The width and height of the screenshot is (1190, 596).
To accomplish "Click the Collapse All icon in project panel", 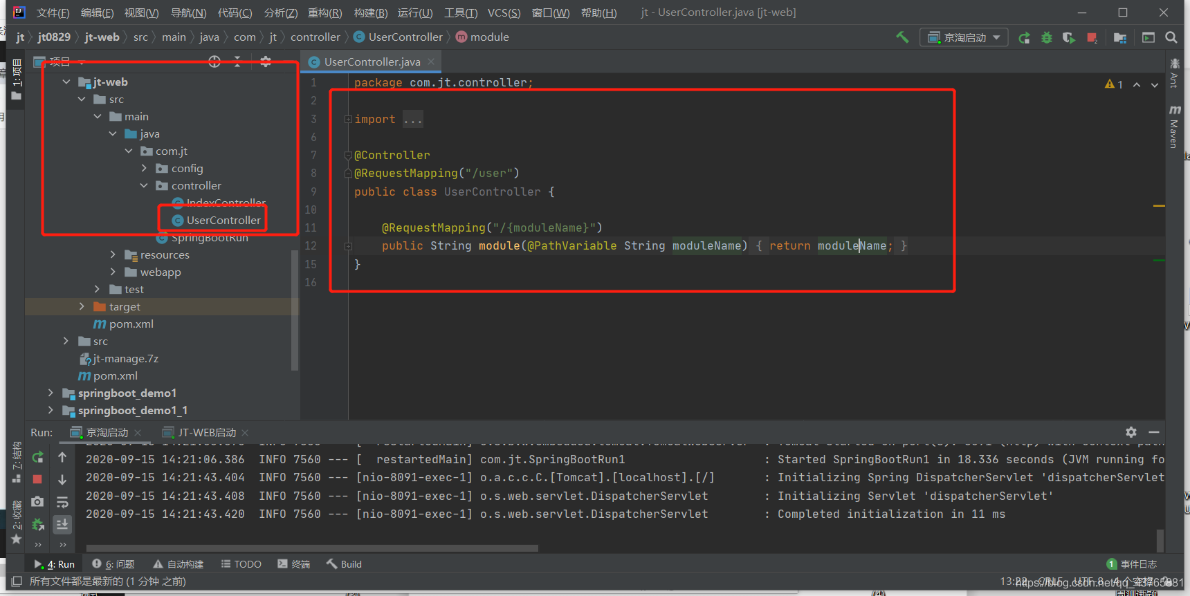I will coord(237,62).
